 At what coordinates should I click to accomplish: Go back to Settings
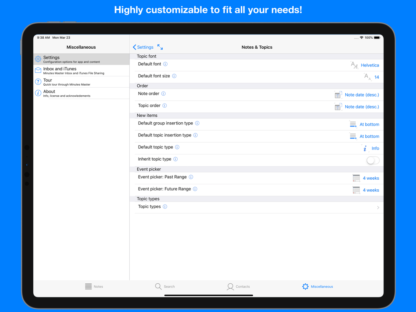pyautogui.click(x=143, y=47)
